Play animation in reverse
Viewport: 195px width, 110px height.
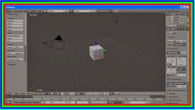pos(97,102)
